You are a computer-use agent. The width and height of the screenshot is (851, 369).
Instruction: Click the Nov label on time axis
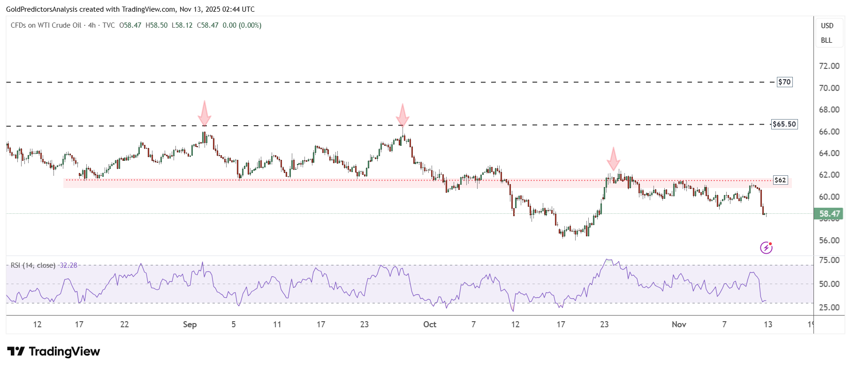pos(679,324)
